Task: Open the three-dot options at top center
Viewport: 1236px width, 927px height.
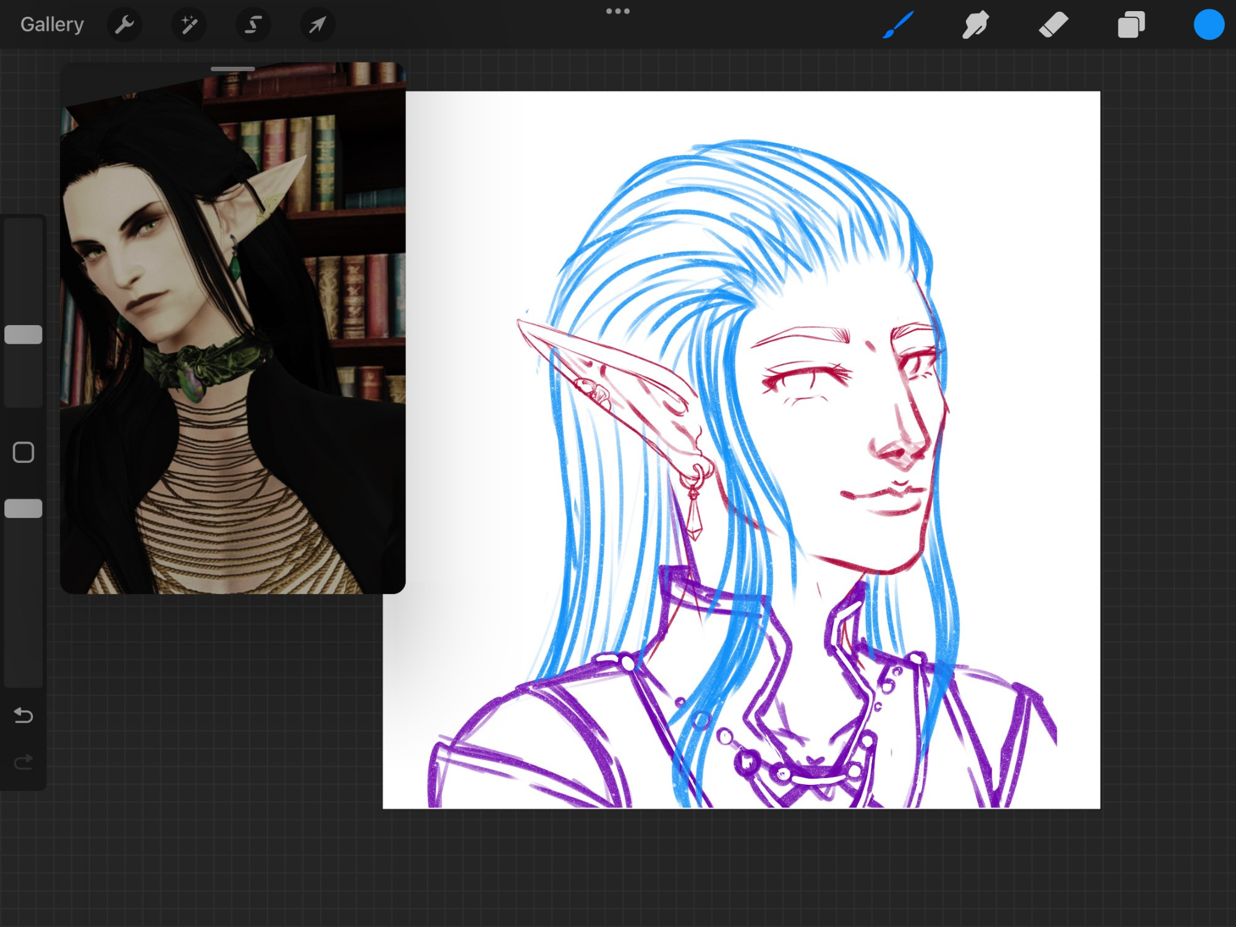Action: [x=618, y=11]
